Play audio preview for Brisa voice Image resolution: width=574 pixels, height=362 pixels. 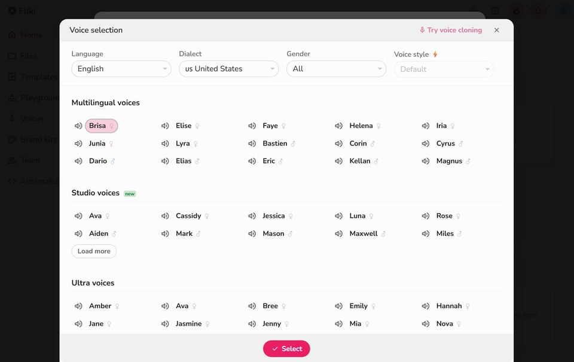coord(78,126)
